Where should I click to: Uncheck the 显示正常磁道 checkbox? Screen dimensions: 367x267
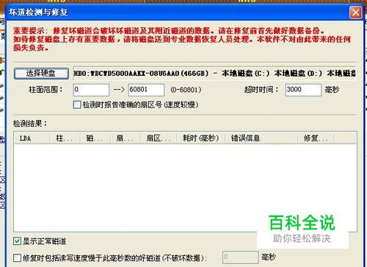point(17,241)
